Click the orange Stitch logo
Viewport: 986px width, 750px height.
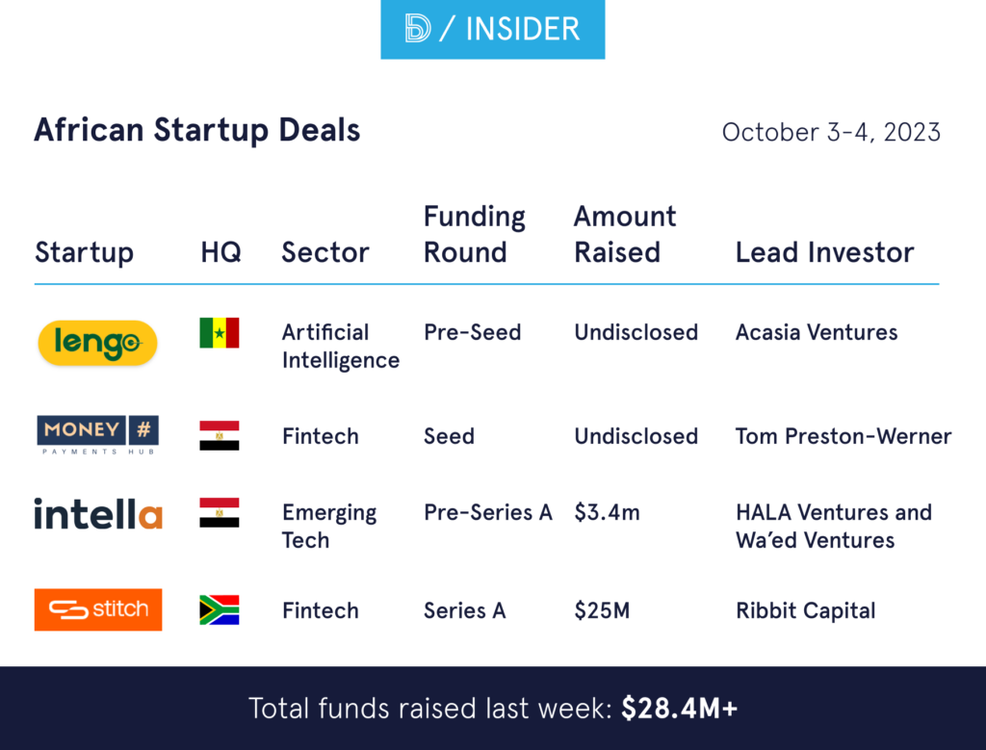coord(97,609)
